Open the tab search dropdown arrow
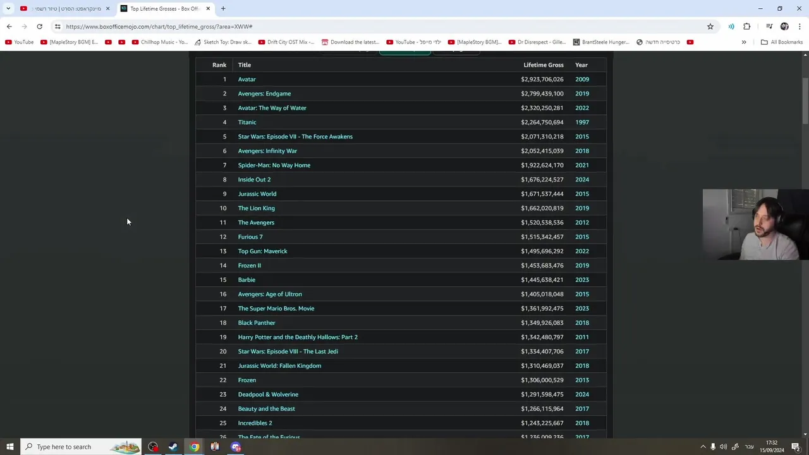 coord(8,8)
